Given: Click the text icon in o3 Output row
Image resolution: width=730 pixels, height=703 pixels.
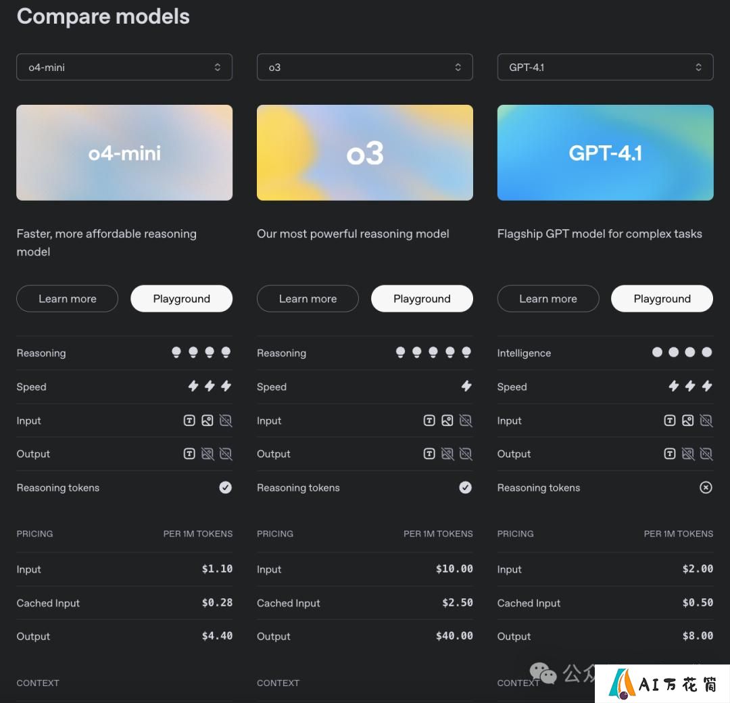Looking at the screenshot, I should point(429,454).
